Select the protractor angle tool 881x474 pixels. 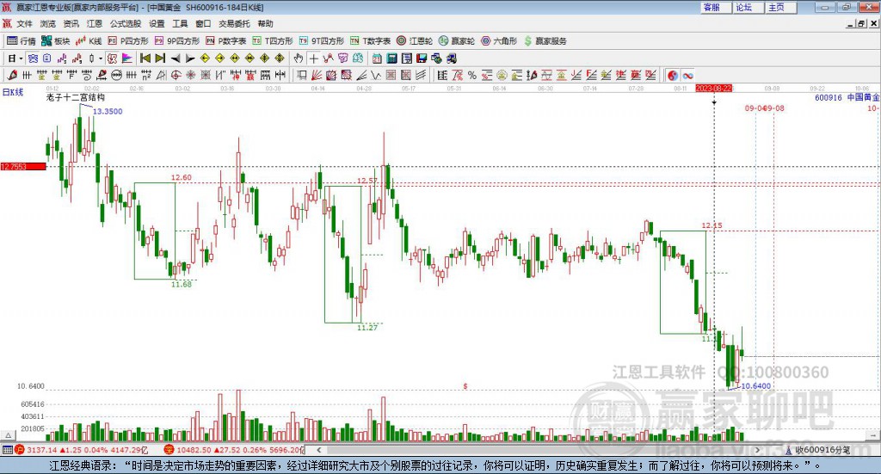pos(161,75)
